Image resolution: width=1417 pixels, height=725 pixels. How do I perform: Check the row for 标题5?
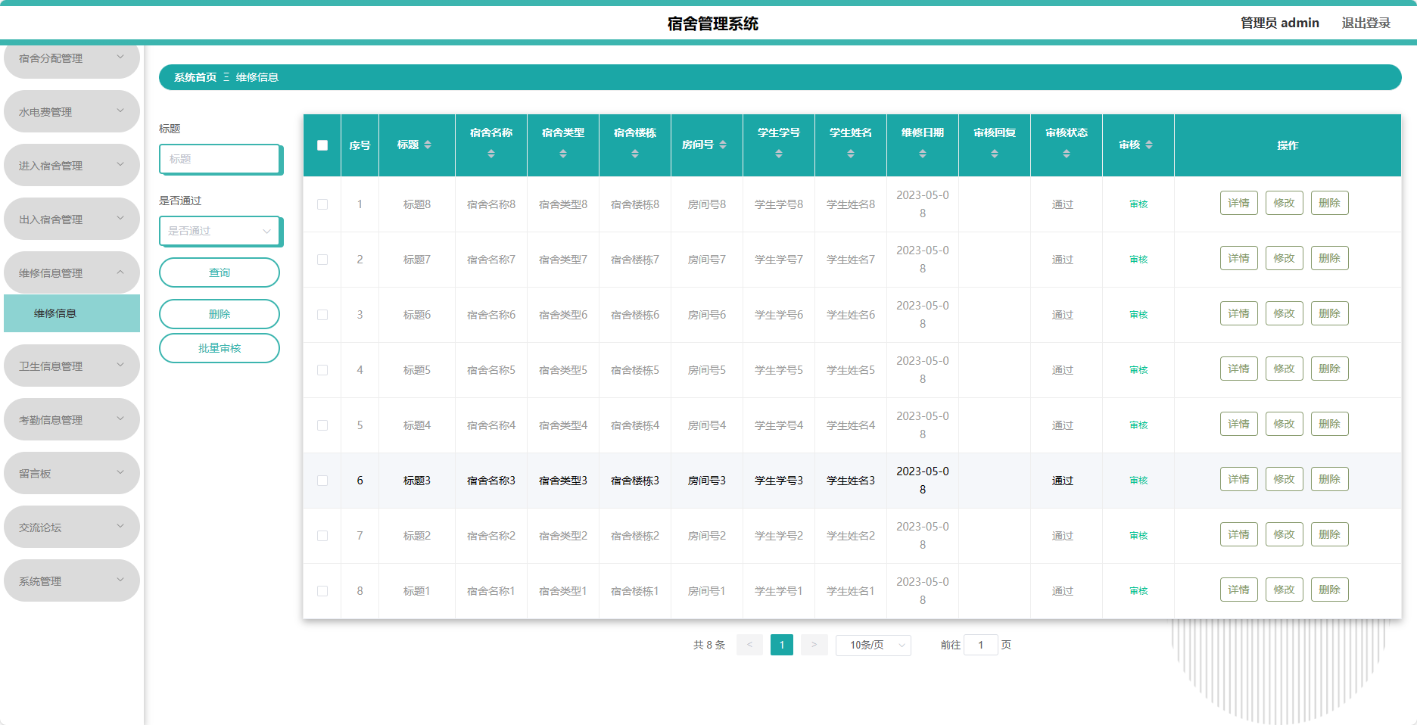(322, 370)
